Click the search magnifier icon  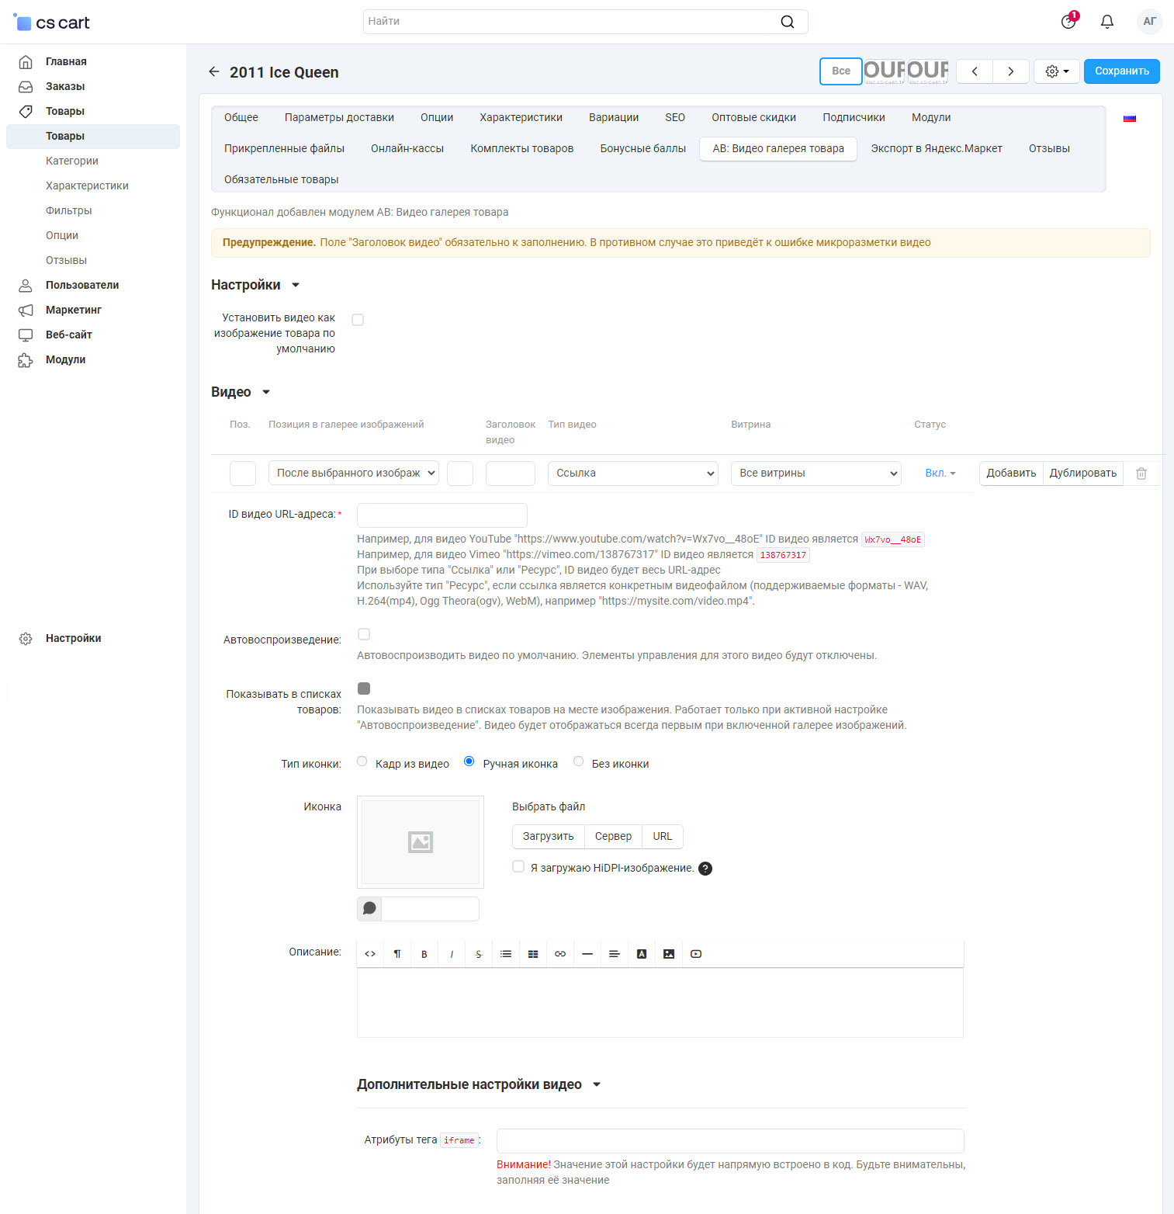(787, 22)
